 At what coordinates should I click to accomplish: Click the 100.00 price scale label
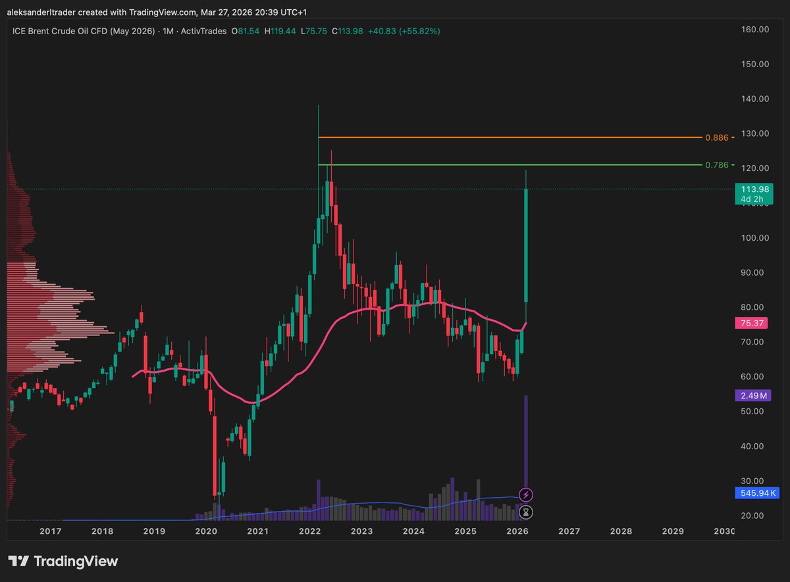(754, 238)
